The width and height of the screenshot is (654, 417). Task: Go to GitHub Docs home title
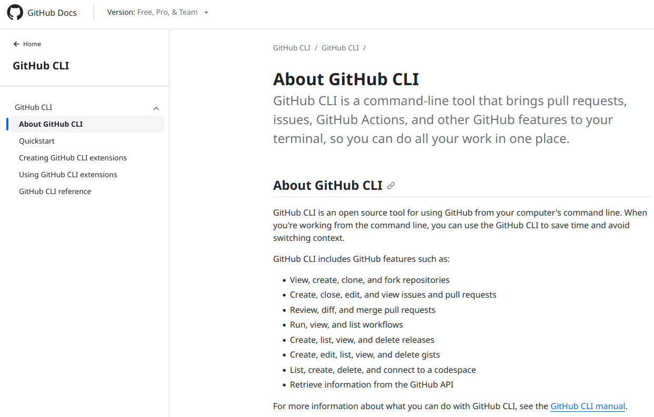[x=52, y=13]
